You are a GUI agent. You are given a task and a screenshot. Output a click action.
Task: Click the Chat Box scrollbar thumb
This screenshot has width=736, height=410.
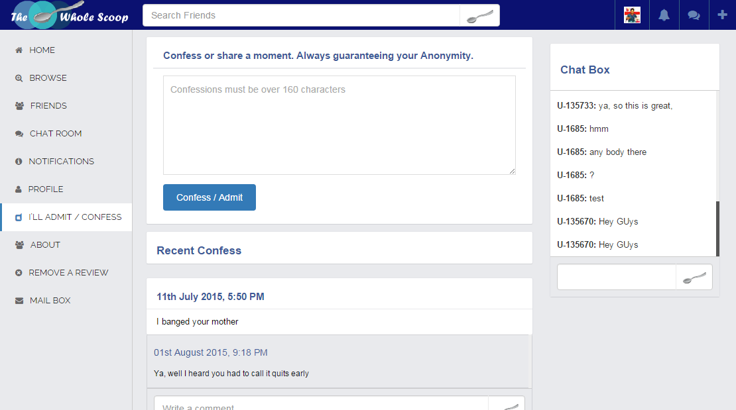coord(717,229)
